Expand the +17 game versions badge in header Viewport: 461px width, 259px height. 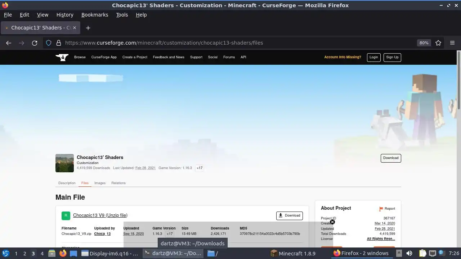pyautogui.click(x=200, y=168)
